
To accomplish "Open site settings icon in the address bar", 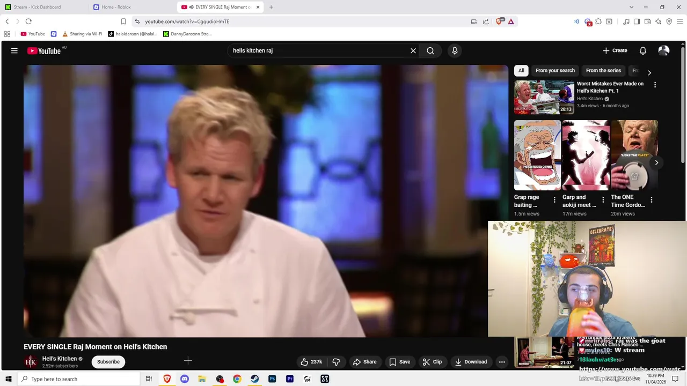I will (x=137, y=21).
